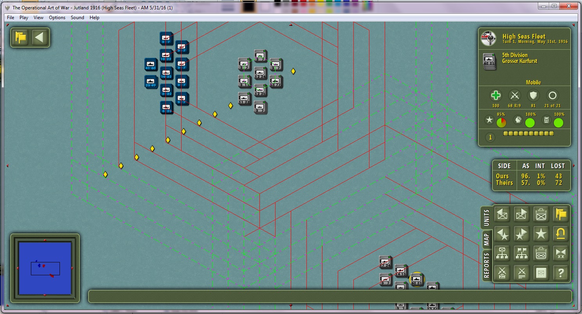
Task: Click the previous star-arrow formation button
Action: tap(502, 234)
